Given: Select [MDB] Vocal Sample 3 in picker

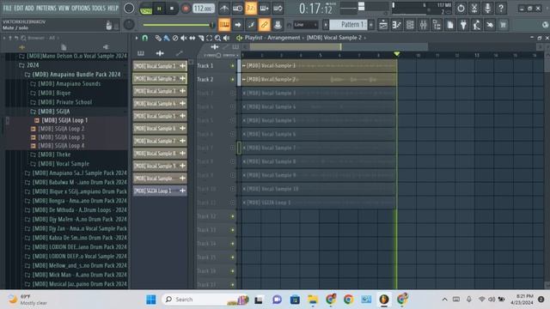Looking at the screenshot, I should coord(160,91).
